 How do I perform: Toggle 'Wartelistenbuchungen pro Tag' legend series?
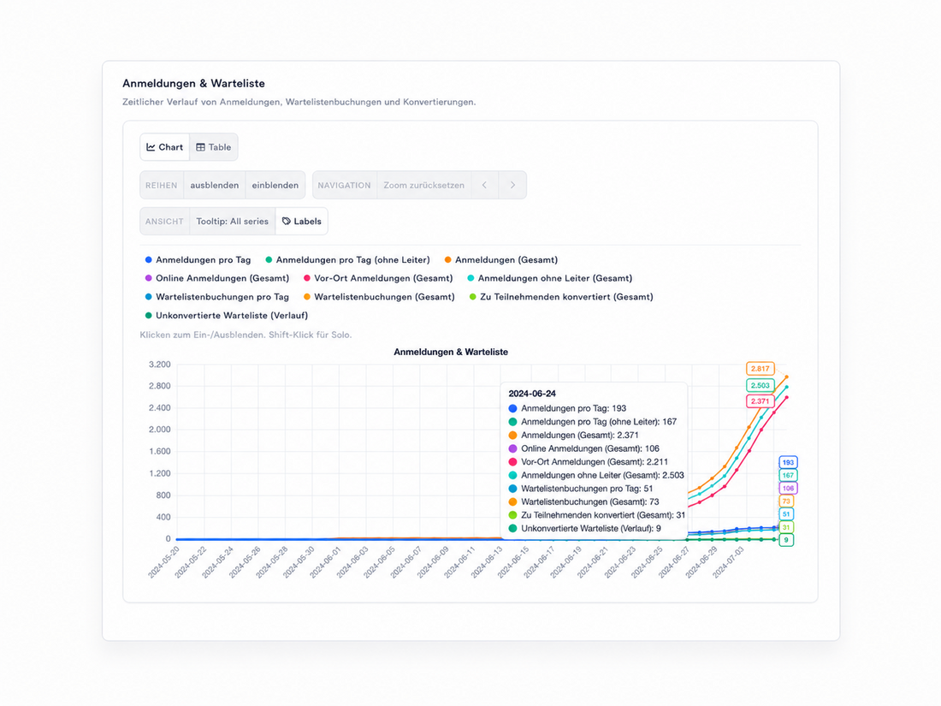click(217, 297)
